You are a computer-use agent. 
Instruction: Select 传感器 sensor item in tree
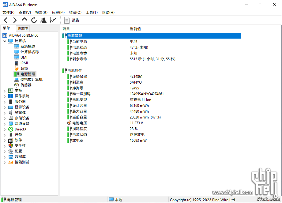tap(26, 85)
